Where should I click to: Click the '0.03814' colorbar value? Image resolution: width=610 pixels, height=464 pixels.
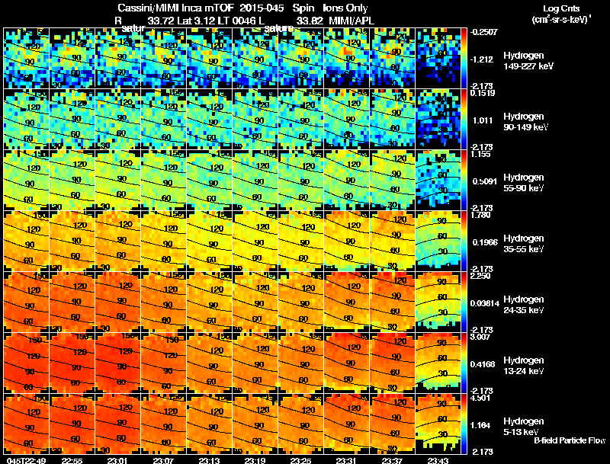click(x=485, y=303)
